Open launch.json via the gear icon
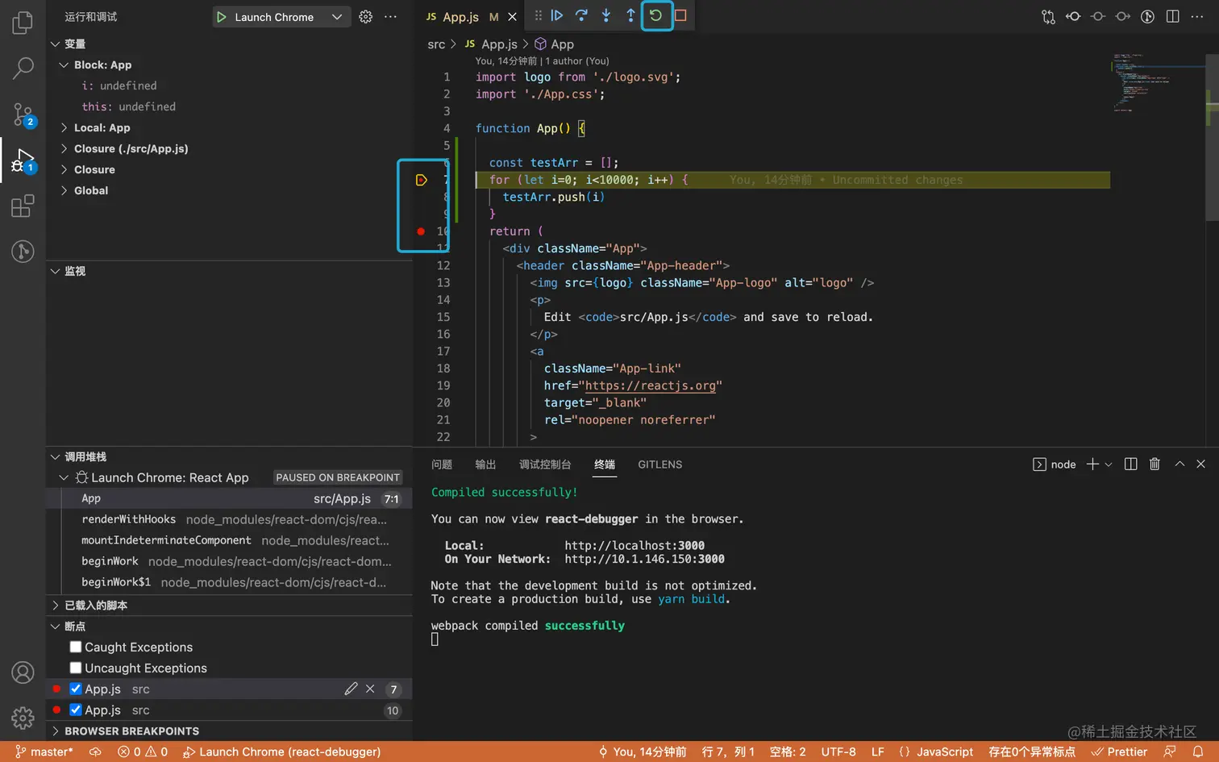Screen dimensions: 1219x762 click(366, 17)
